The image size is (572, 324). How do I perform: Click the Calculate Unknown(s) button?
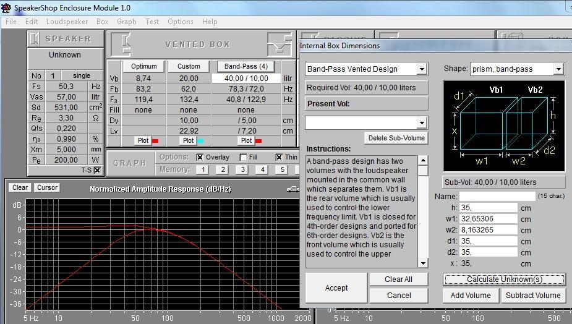click(x=504, y=279)
